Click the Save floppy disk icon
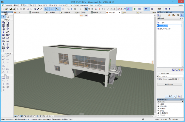 pyautogui.click(x=11, y=9)
